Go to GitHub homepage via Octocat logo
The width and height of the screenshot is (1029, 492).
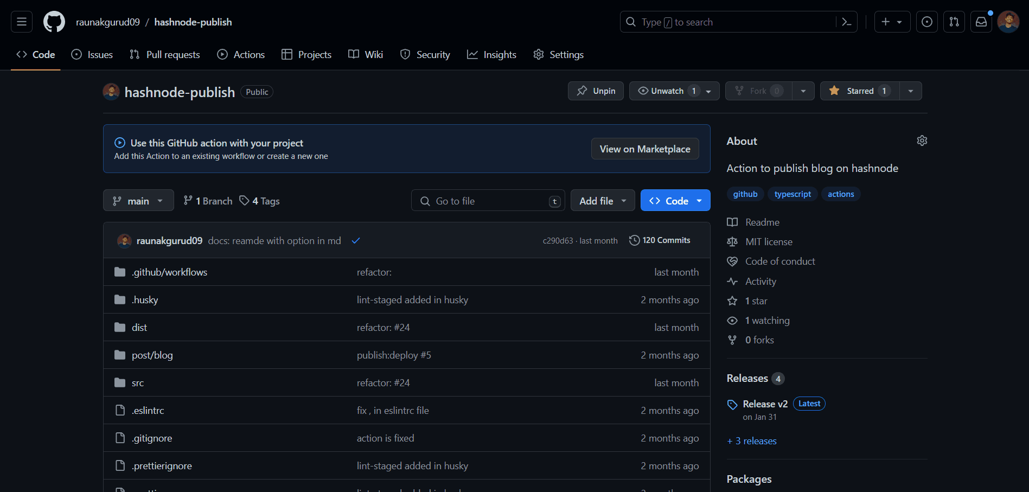click(x=54, y=22)
